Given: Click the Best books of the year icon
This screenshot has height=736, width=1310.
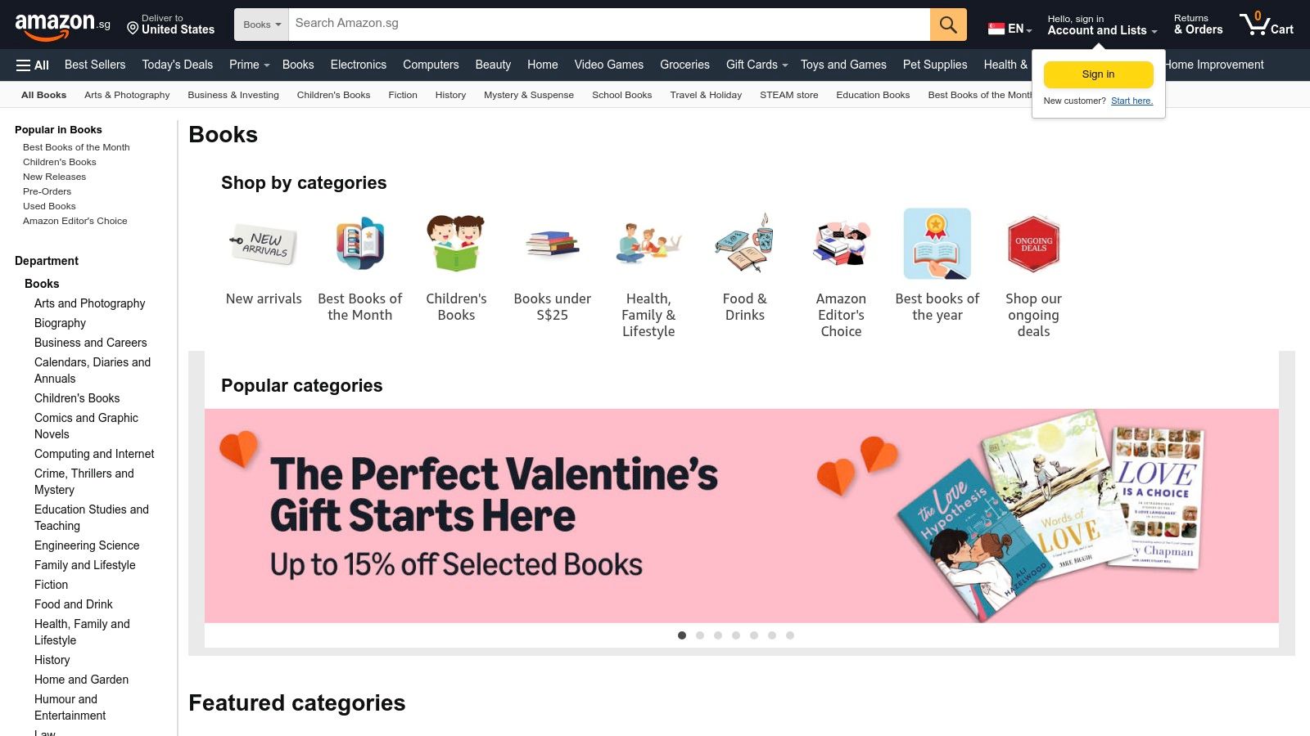Looking at the screenshot, I should coord(937,243).
